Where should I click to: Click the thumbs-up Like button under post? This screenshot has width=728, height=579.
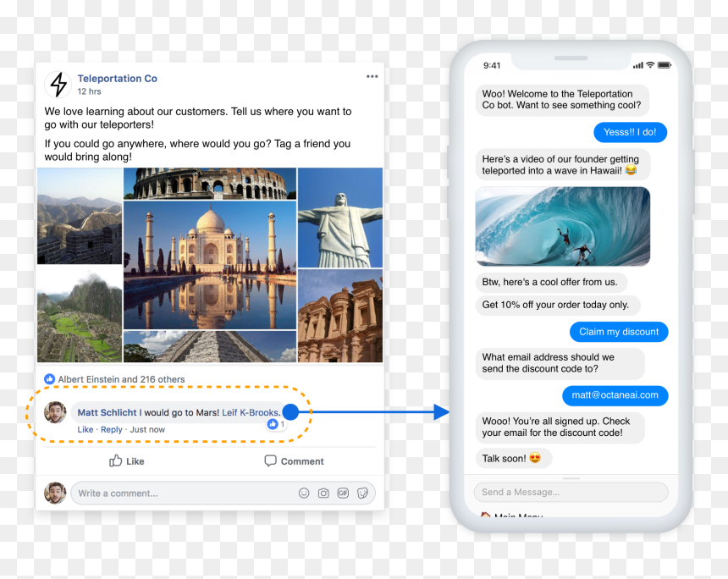(126, 461)
